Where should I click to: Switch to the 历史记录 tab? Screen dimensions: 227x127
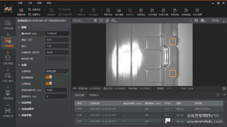[79, 95]
